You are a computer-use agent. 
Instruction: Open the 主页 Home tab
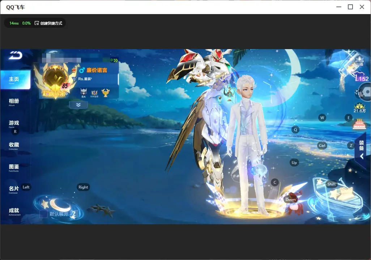[15, 80]
